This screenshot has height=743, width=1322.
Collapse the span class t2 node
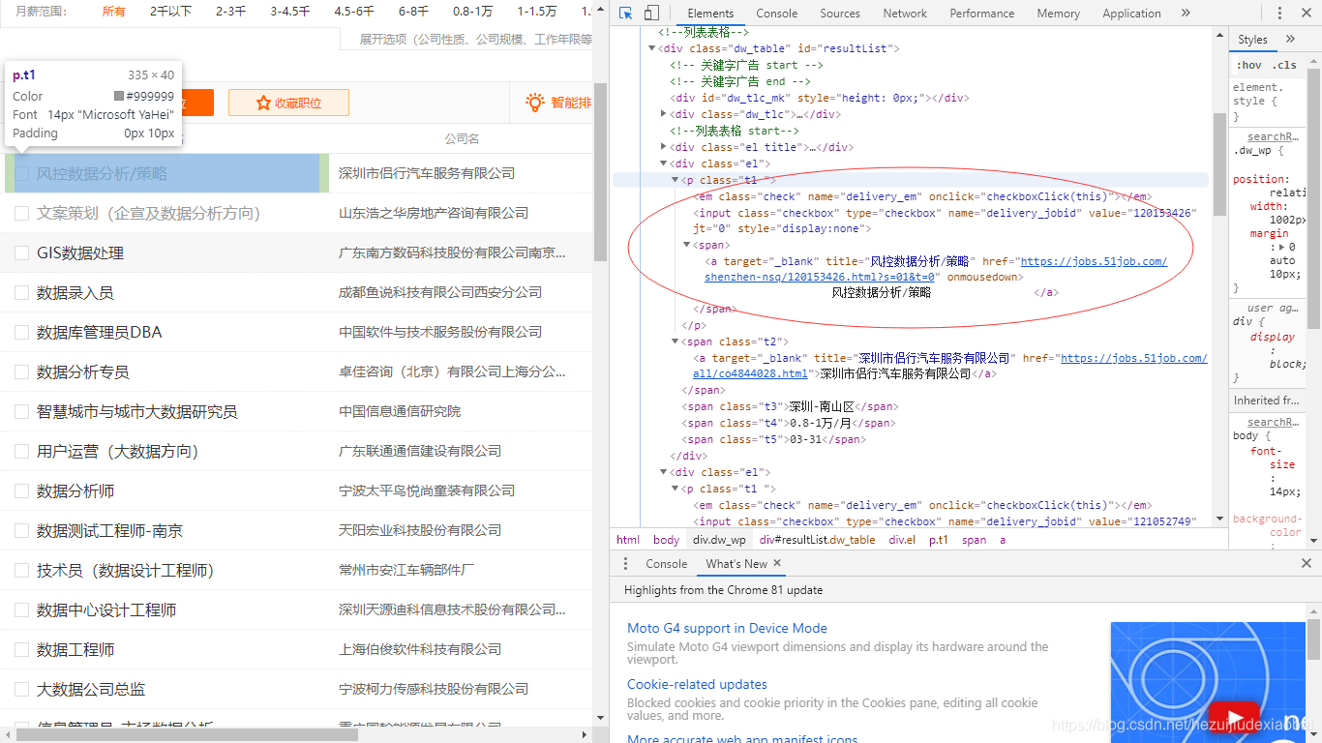point(676,342)
